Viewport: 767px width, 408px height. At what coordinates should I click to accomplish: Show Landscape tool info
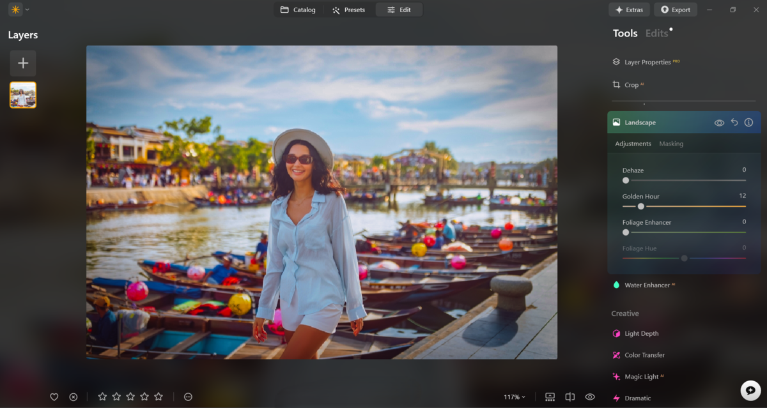pyautogui.click(x=748, y=122)
